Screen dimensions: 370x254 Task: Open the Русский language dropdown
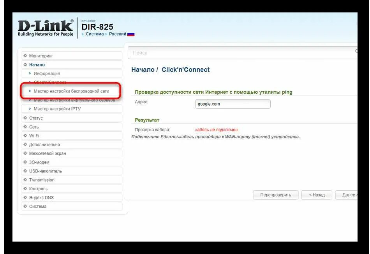pos(118,34)
